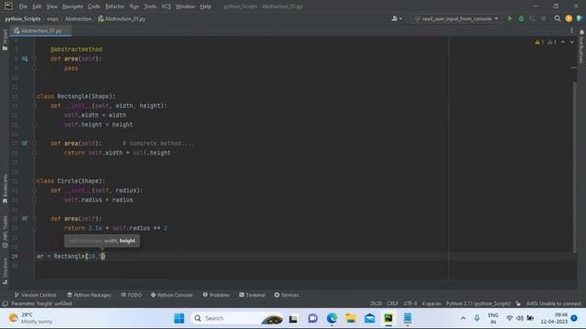Open the Run menu
586x329 pixels.
click(135, 6)
